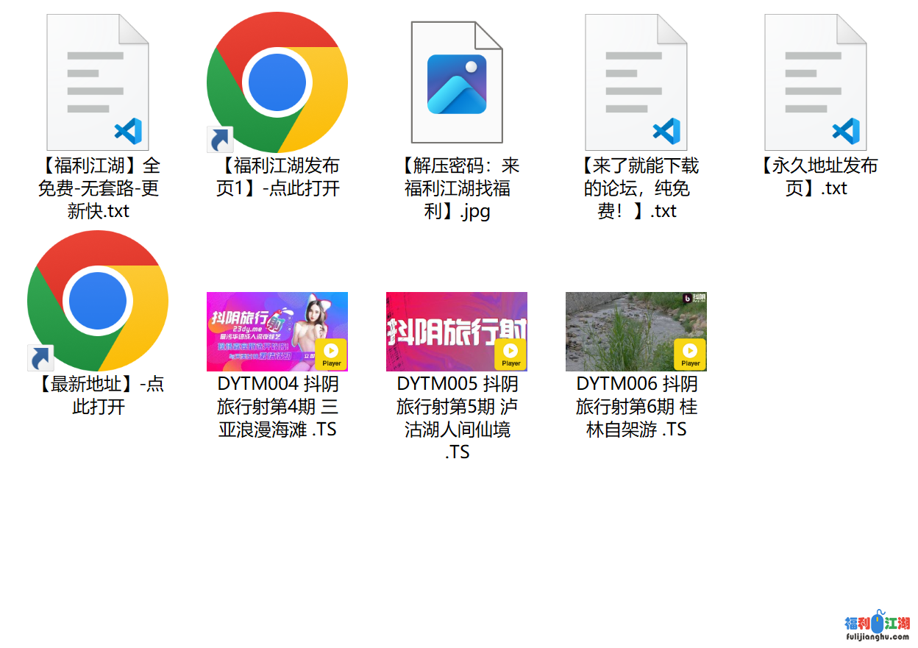
Task: Click the 【来了就能下载的论坛】.txt document icon
Action: click(x=636, y=82)
